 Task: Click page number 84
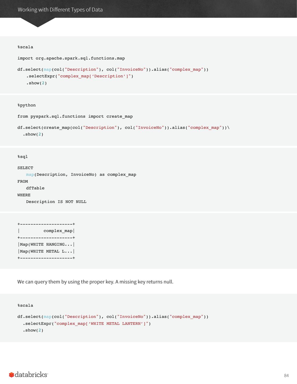[x=286, y=375]
